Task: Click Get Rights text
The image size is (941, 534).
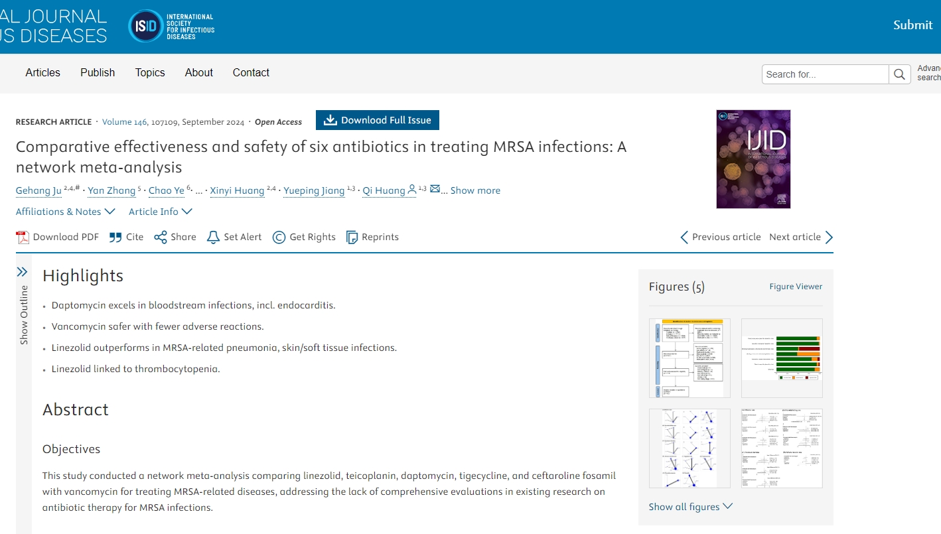Action: (x=313, y=237)
